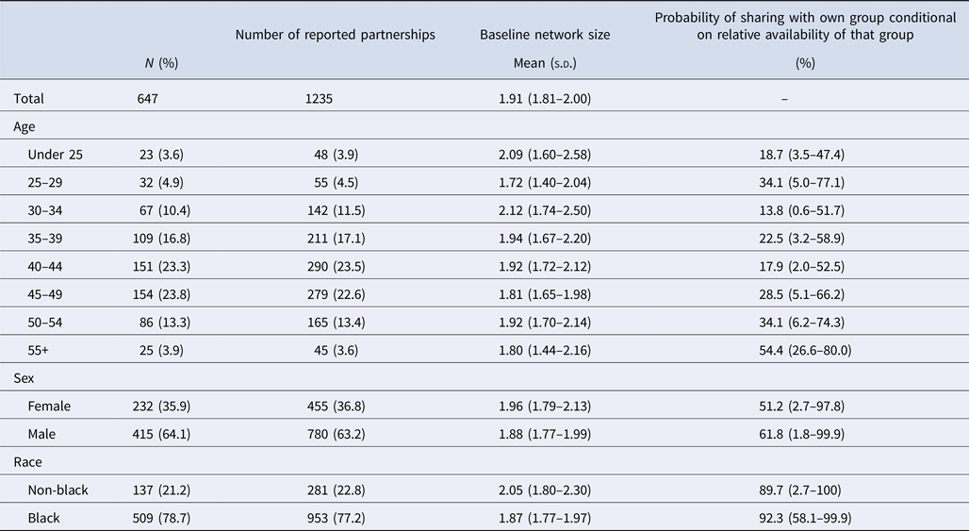The width and height of the screenshot is (969, 531).
Task: Select the "55+" age row label
Action: pos(37,351)
